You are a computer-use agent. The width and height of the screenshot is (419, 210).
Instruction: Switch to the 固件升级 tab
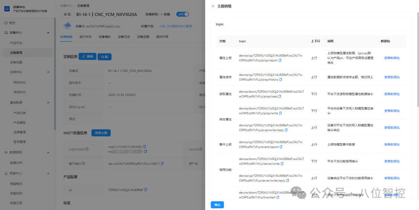(x=163, y=37)
